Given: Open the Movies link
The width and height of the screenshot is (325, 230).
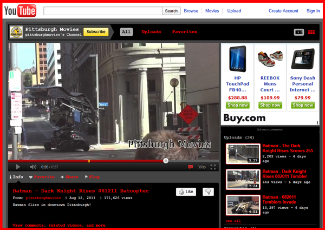Looking at the screenshot, I should point(212,11).
